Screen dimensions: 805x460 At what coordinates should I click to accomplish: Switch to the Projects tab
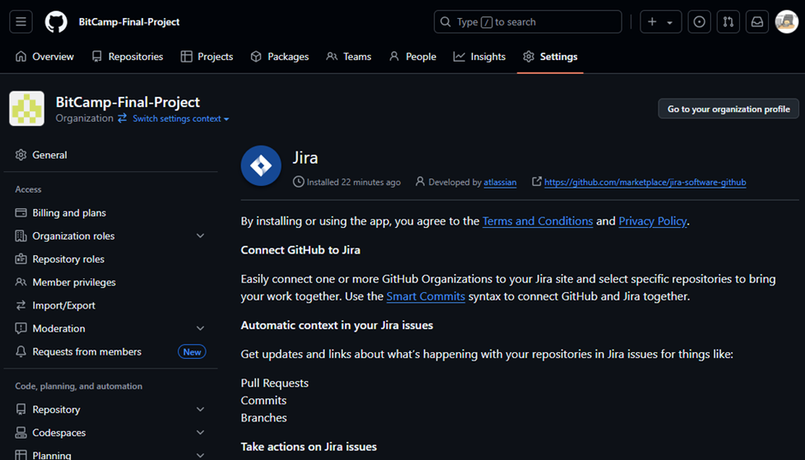point(207,57)
